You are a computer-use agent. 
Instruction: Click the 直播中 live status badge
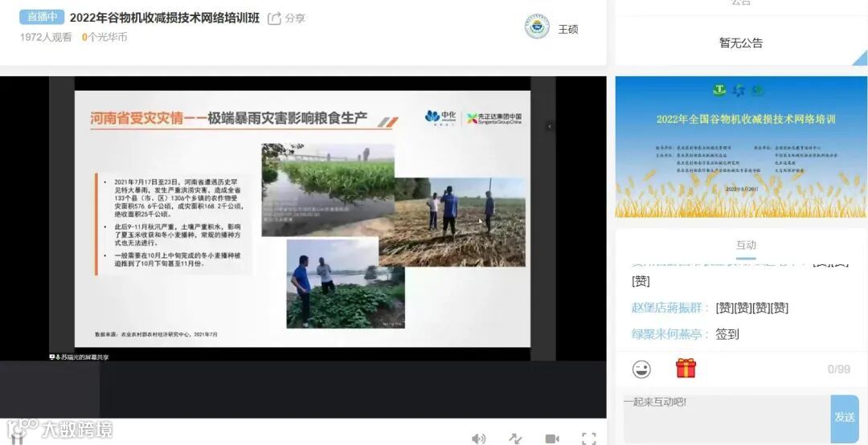pyautogui.click(x=42, y=17)
